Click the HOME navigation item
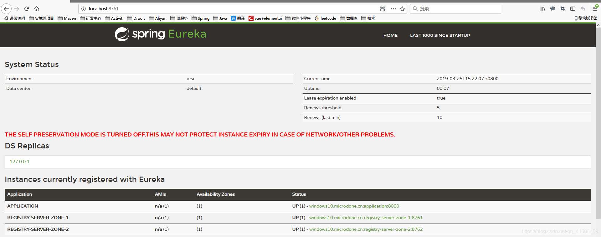 (390, 35)
